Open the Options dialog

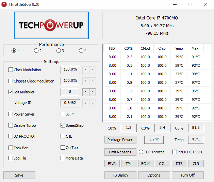pos(154,175)
